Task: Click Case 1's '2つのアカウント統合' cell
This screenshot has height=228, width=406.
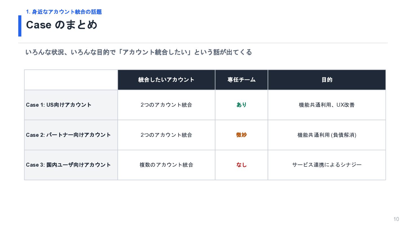Action: point(166,105)
